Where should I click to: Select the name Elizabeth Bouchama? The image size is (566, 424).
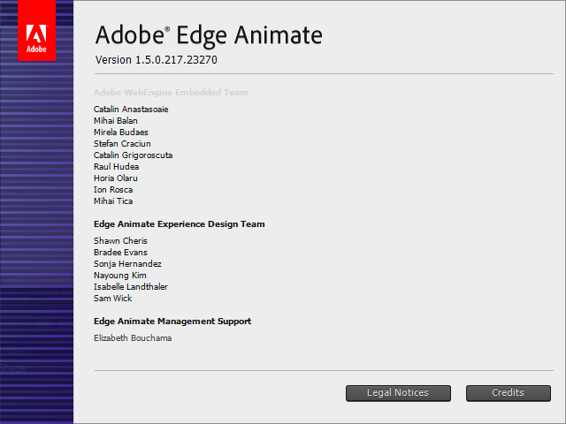pyautogui.click(x=133, y=338)
